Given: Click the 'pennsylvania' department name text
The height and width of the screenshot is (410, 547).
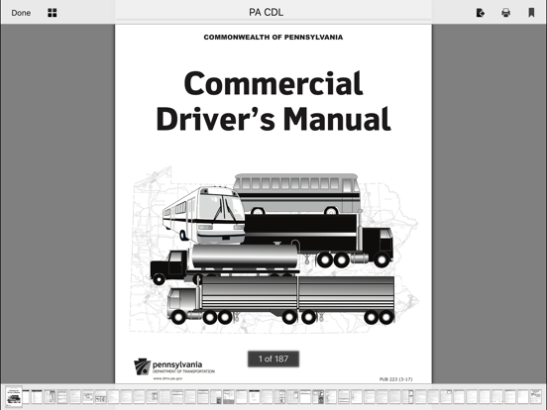Looking at the screenshot, I should 177,364.
